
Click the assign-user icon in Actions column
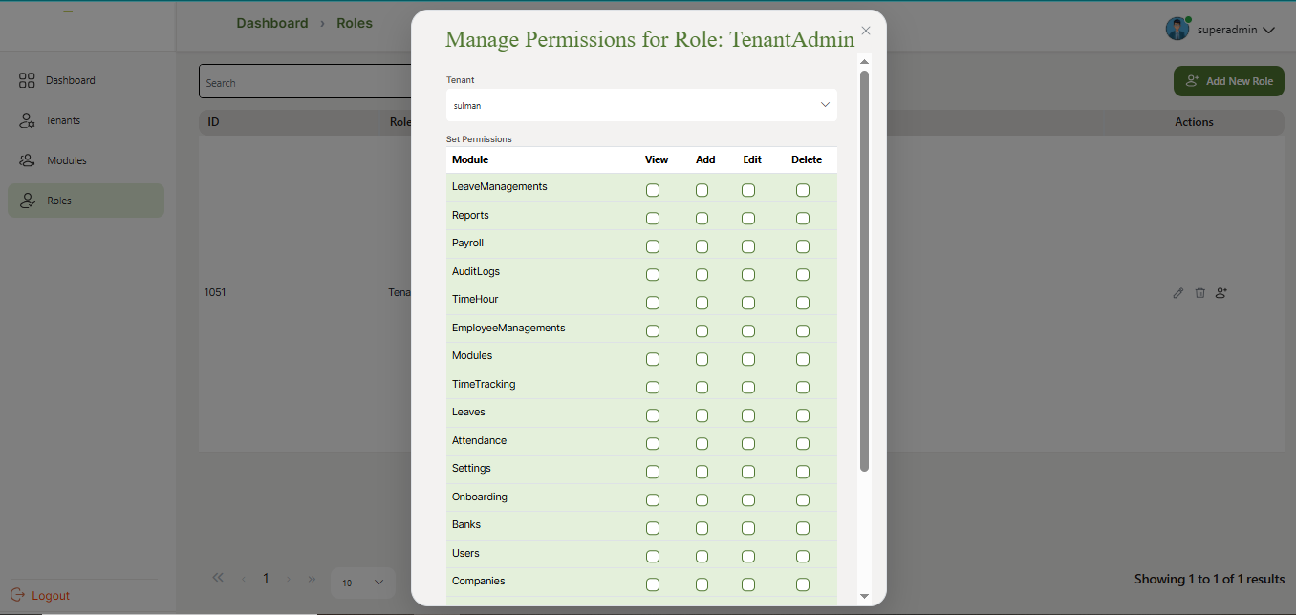point(1221,293)
